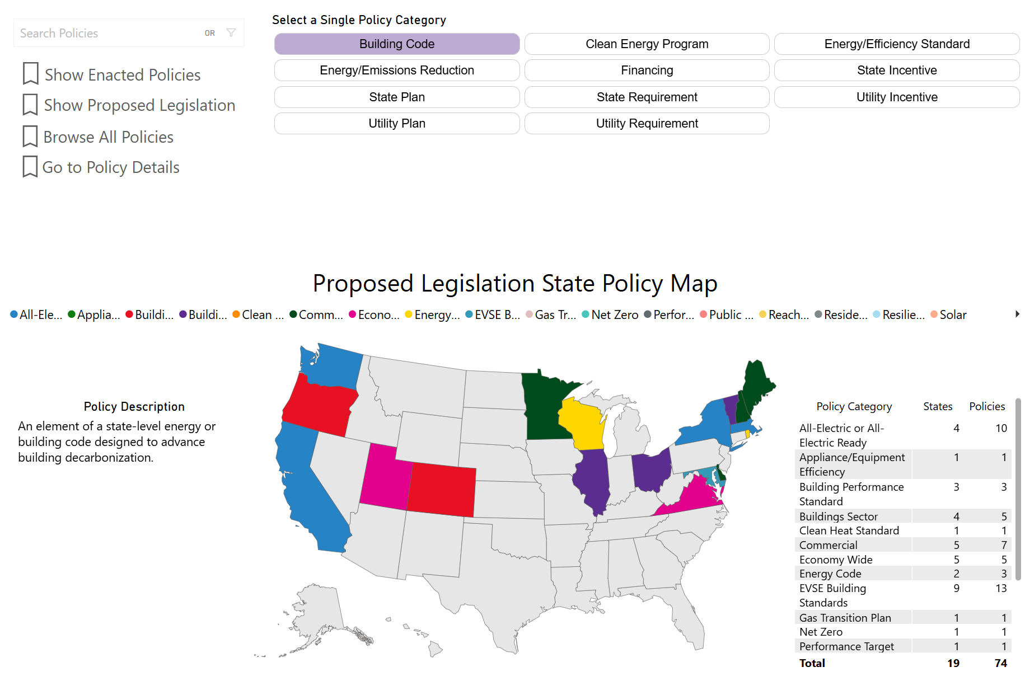Viewport: 1025px width, 695px height.
Task: Click the bookmark icon beside Show Enacted Policies
Action: pyautogui.click(x=30, y=74)
